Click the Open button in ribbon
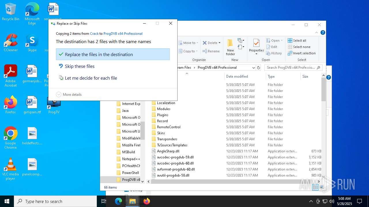This screenshot has height=207, width=369. click(274, 41)
